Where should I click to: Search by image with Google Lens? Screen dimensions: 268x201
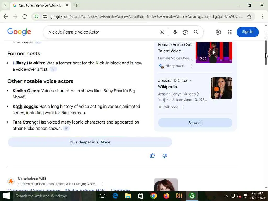tap(186, 32)
